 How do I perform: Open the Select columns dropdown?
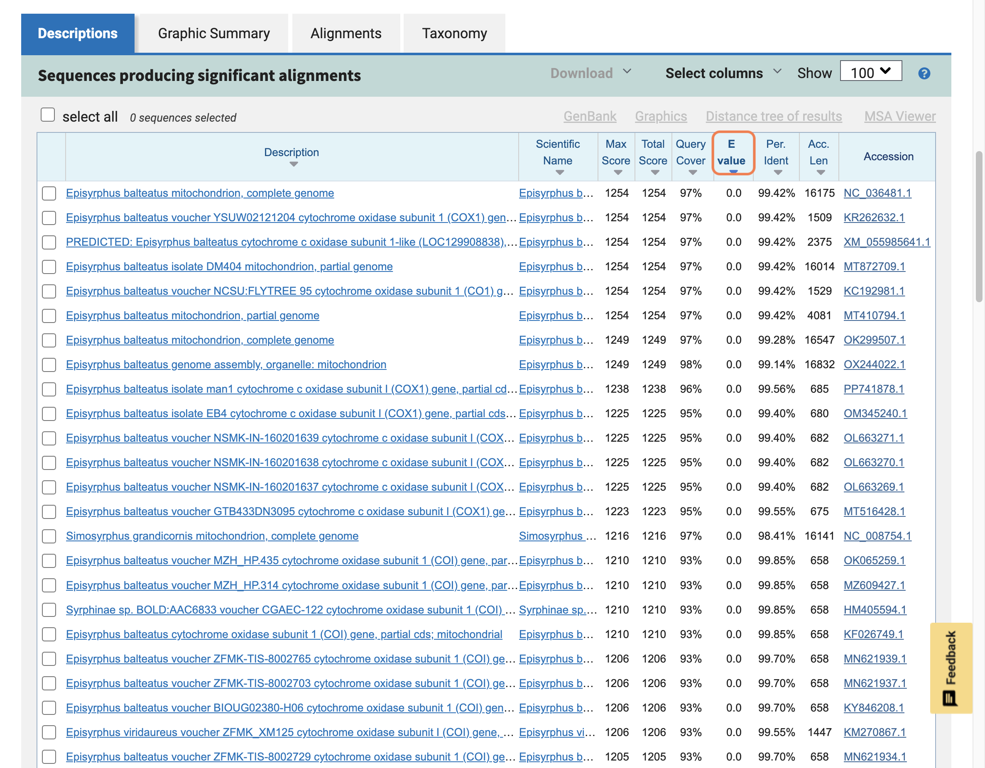[x=723, y=73]
